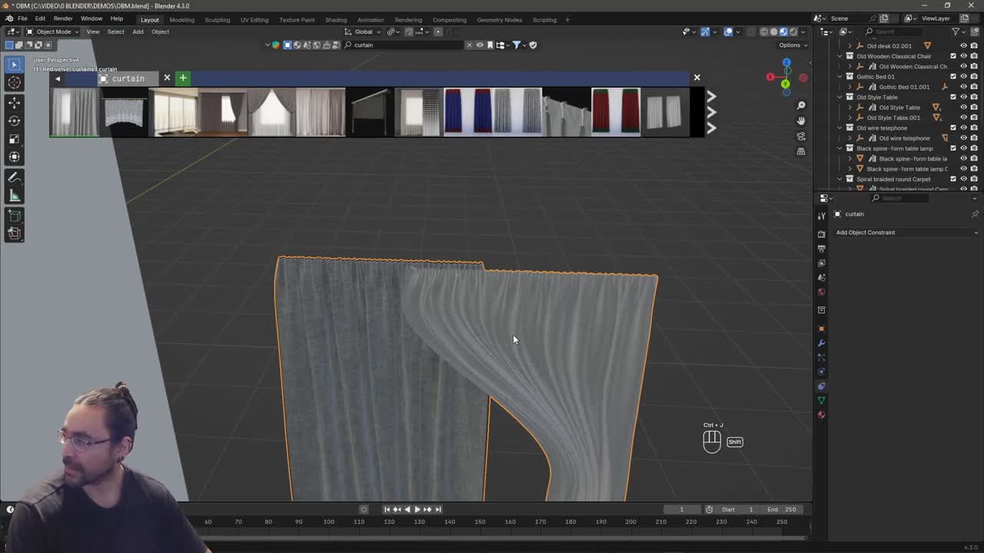Screen dimensions: 984x553
Task: Select the red curtain thumbnail in the strip
Action: tap(615, 111)
